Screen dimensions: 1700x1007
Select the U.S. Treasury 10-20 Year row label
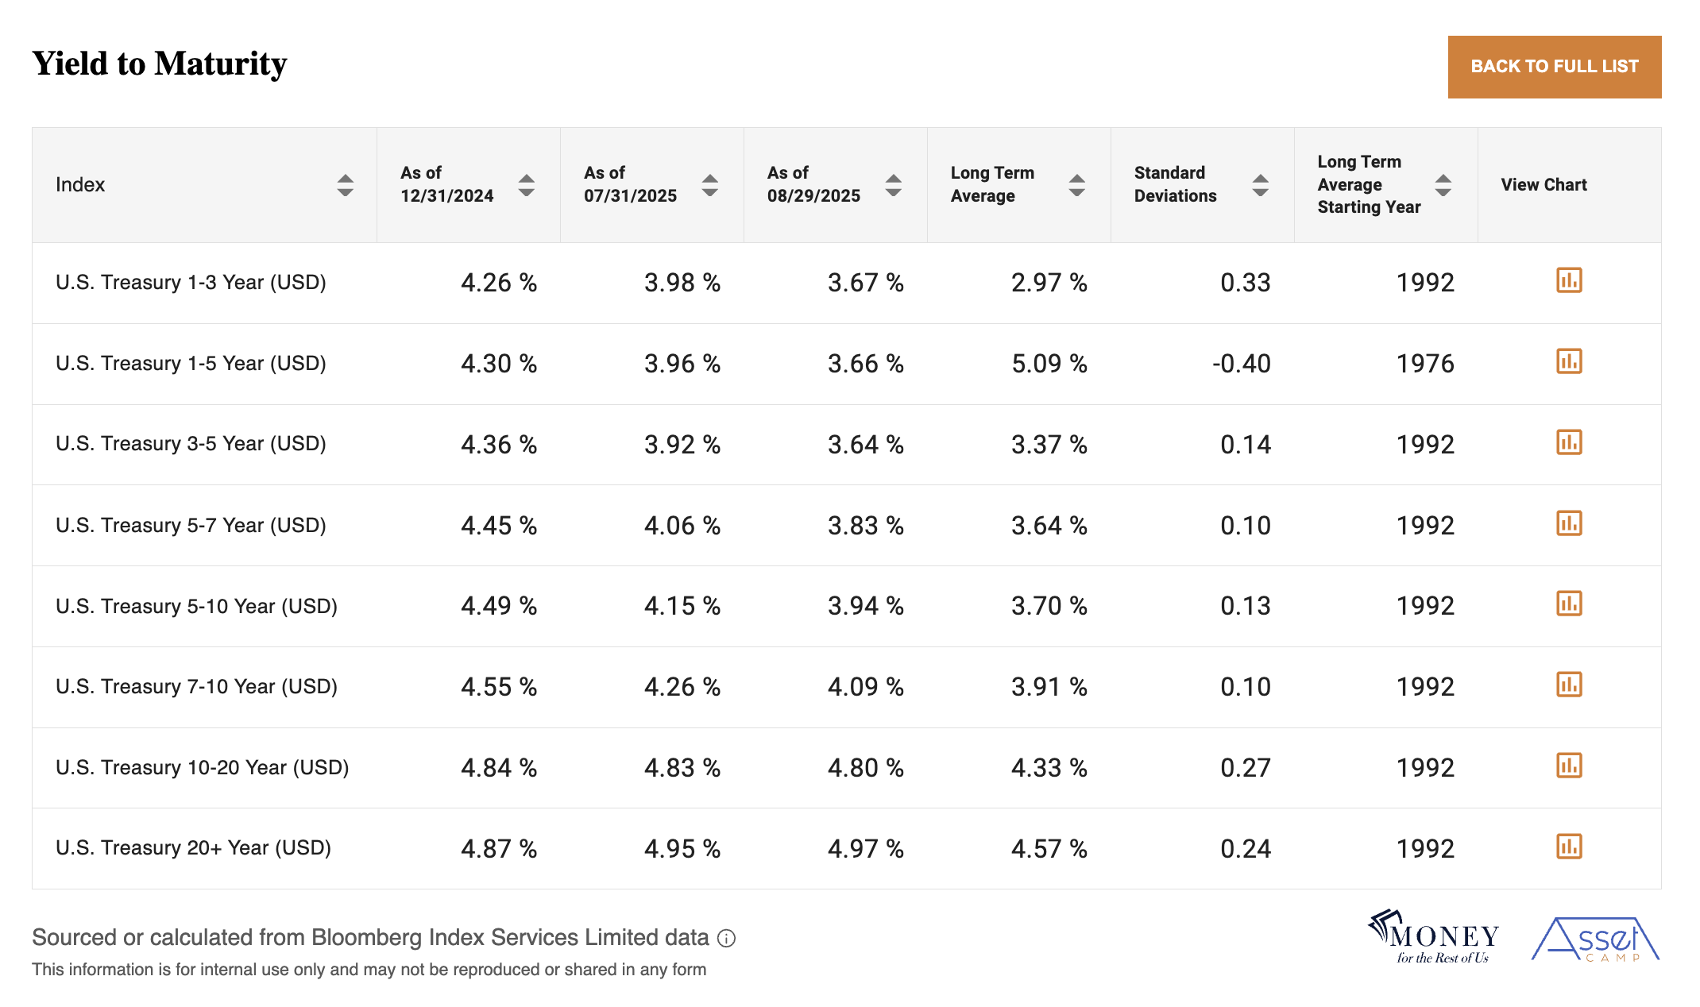203,767
